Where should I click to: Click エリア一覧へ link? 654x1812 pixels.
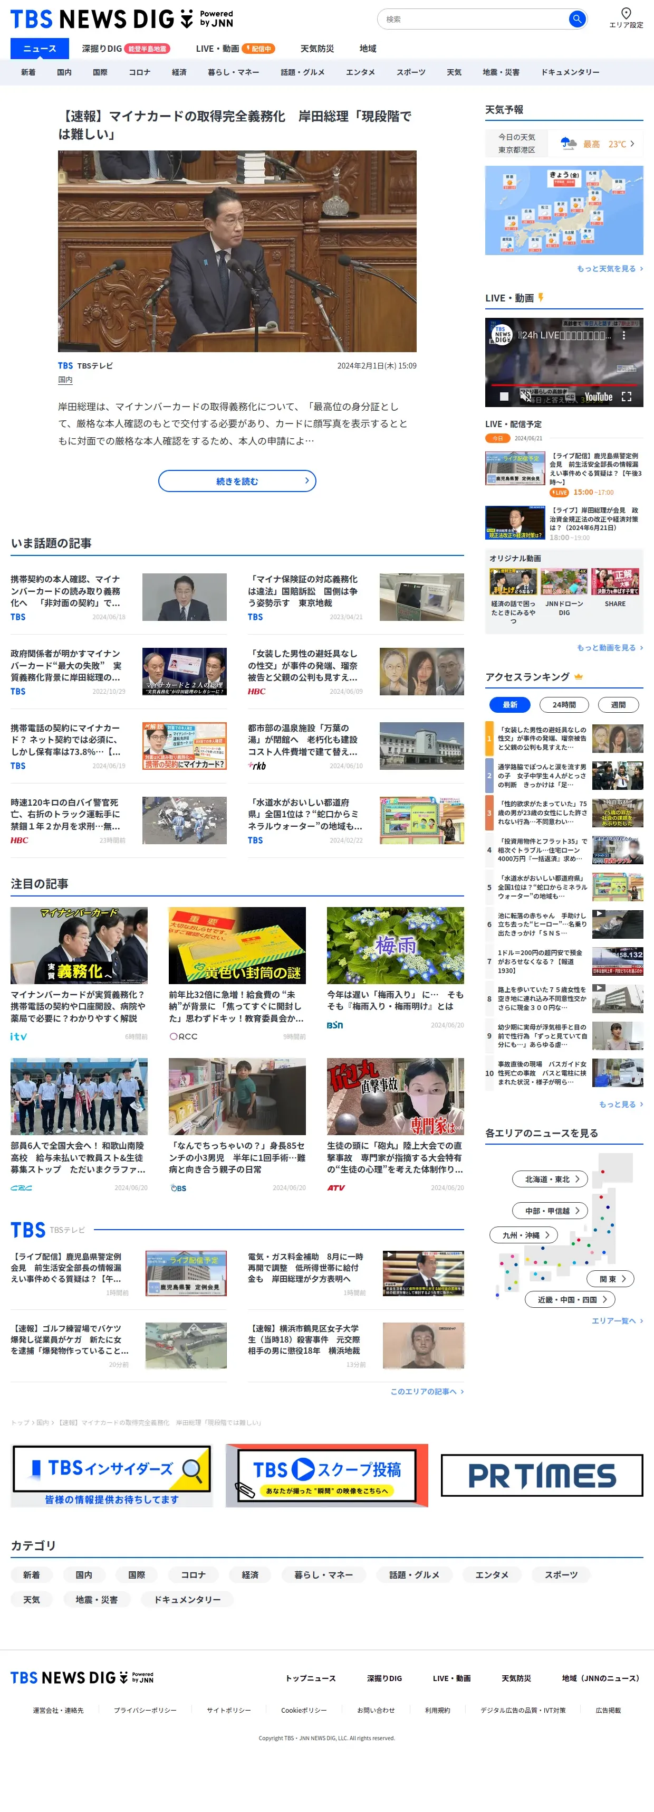(x=617, y=1321)
